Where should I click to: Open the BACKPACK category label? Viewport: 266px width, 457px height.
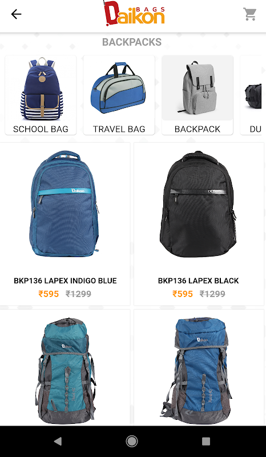pos(198,129)
